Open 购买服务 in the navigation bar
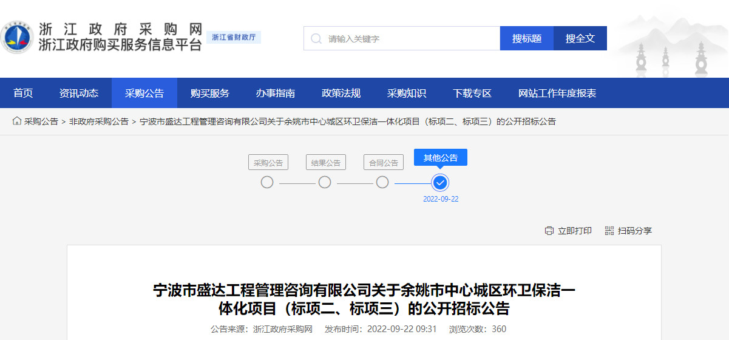This screenshot has height=340, width=729. 210,93
